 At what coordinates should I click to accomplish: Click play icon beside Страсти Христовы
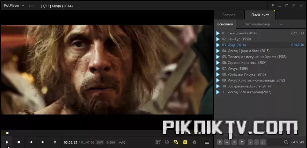coord(218,63)
